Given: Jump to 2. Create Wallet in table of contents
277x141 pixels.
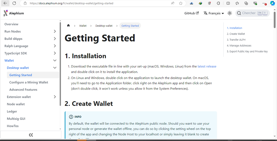Looking at the screenshot, I should (236, 34).
